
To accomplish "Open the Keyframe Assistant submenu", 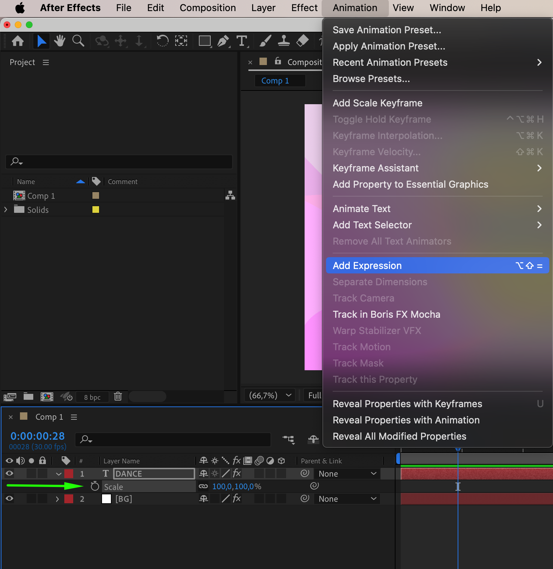I will pos(437,168).
